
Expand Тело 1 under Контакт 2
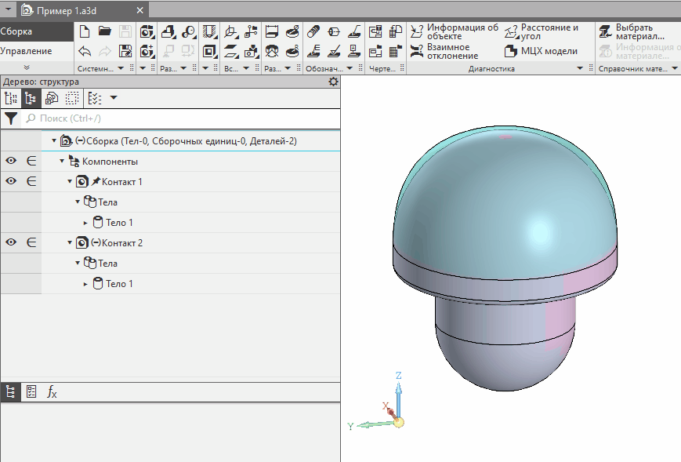(85, 283)
